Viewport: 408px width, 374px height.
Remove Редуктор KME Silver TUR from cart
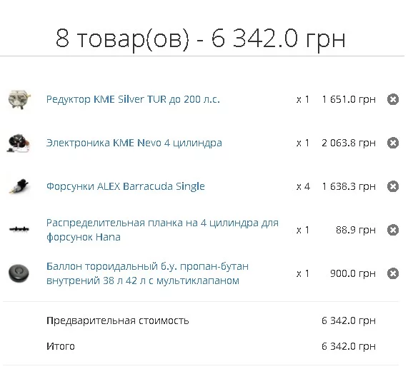393,99
